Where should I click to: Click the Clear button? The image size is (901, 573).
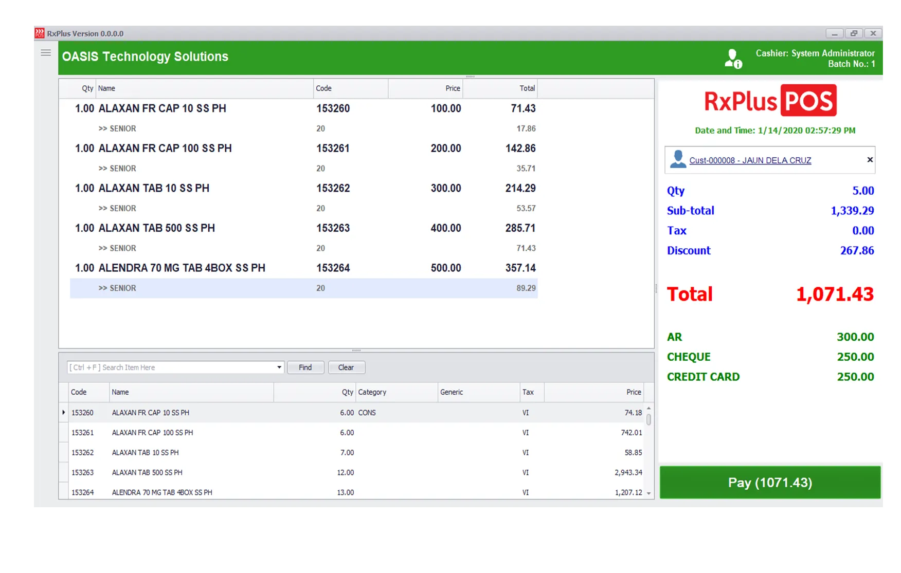(x=346, y=367)
